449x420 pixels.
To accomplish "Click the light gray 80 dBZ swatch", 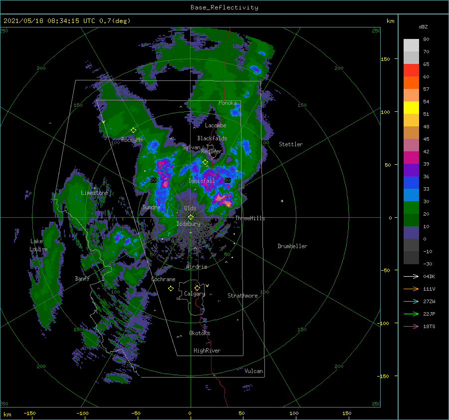I will tap(411, 45).
